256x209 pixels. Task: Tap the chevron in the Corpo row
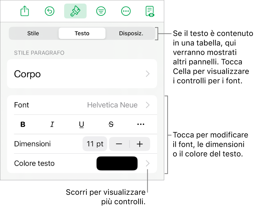click(x=147, y=74)
